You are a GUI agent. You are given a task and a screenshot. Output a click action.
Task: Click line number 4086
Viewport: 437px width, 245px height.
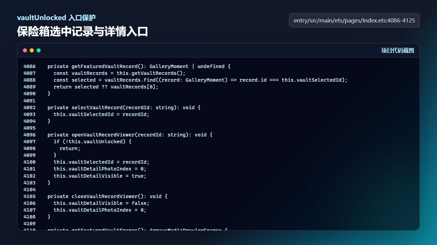(x=29, y=66)
